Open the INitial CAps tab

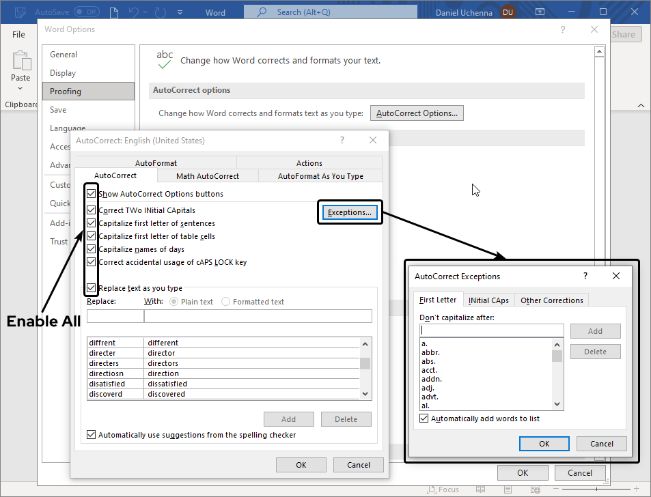488,300
